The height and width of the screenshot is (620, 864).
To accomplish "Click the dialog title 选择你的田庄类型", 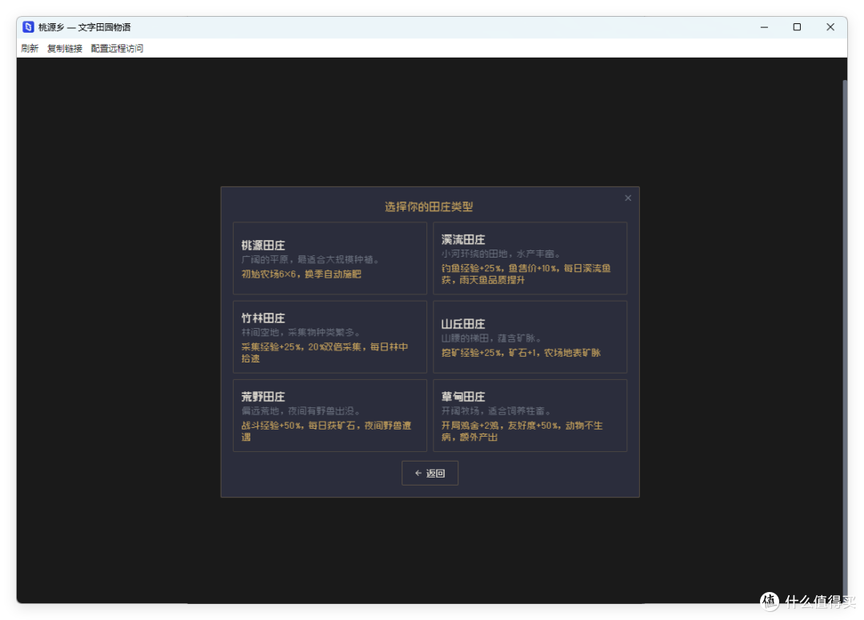I will (429, 206).
